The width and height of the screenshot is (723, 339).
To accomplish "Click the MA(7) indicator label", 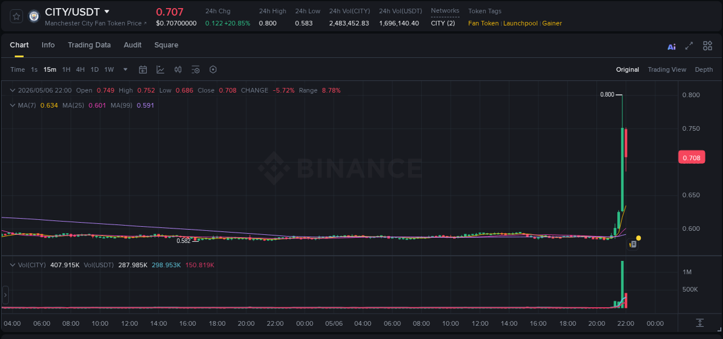I will coord(27,105).
